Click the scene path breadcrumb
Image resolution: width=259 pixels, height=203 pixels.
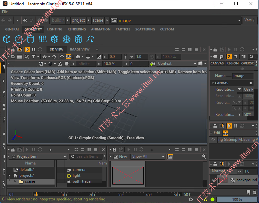tap(98, 20)
